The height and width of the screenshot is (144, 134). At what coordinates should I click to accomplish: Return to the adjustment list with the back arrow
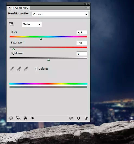click(x=11, y=118)
